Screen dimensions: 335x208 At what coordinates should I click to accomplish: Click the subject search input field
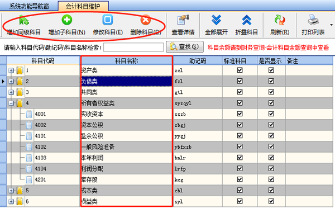click(x=133, y=48)
